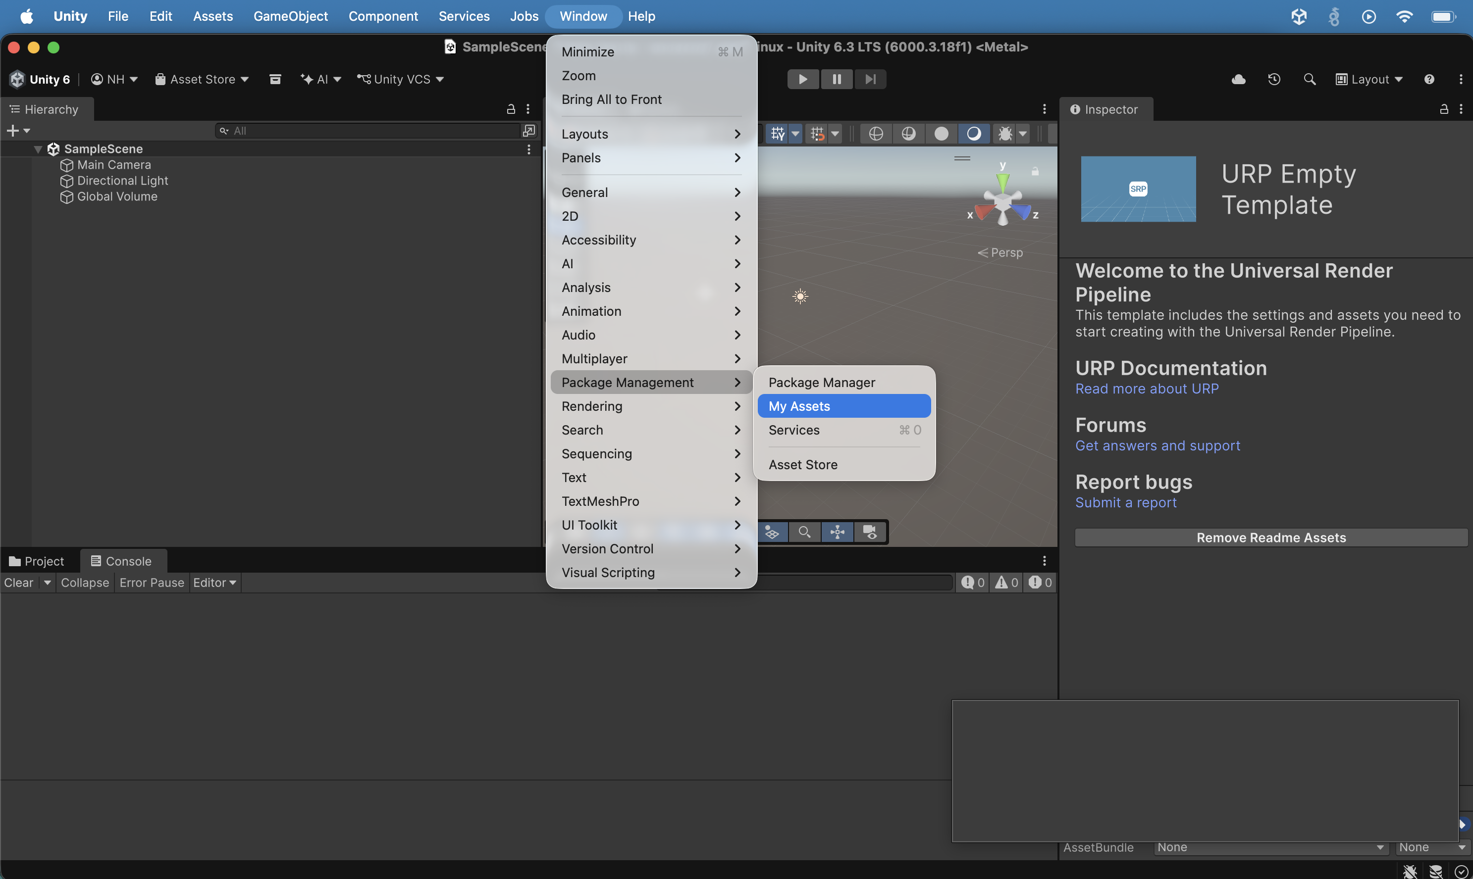Click the Package Manager box icon in toolbar
1473x879 pixels.
pyautogui.click(x=275, y=79)
